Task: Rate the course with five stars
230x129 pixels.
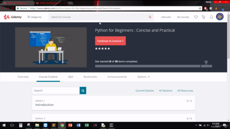Action: pyautogui.click(x=109, y=49)
